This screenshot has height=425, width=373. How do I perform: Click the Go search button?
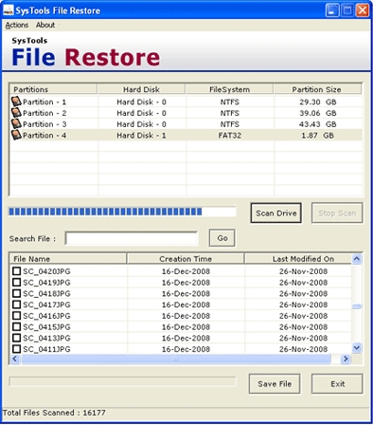coord(222,238)
